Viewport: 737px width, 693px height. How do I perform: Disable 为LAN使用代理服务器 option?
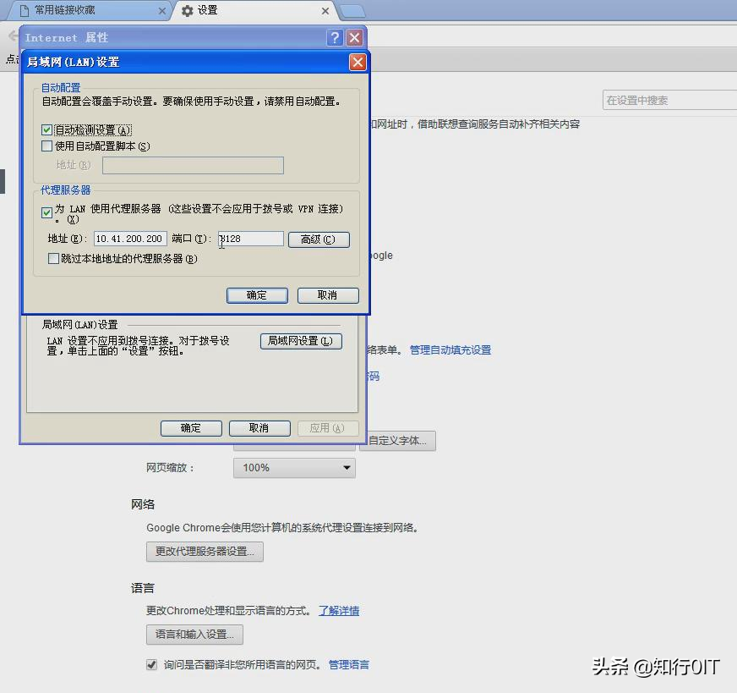[47, 212]
